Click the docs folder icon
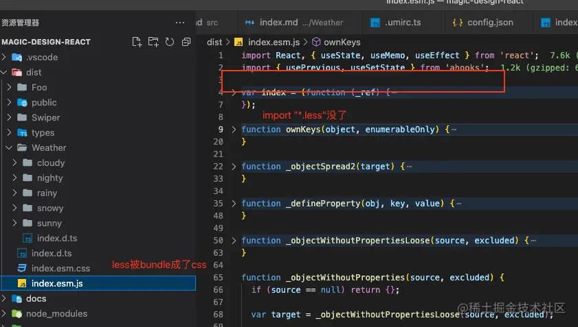The width and height of the screenshot is (578, 327). pos(16,299)
